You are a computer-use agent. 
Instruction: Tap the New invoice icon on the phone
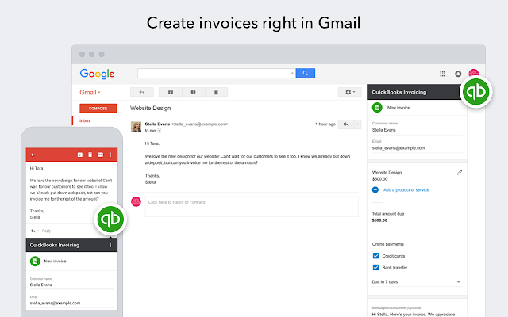(x=35, y=261)
